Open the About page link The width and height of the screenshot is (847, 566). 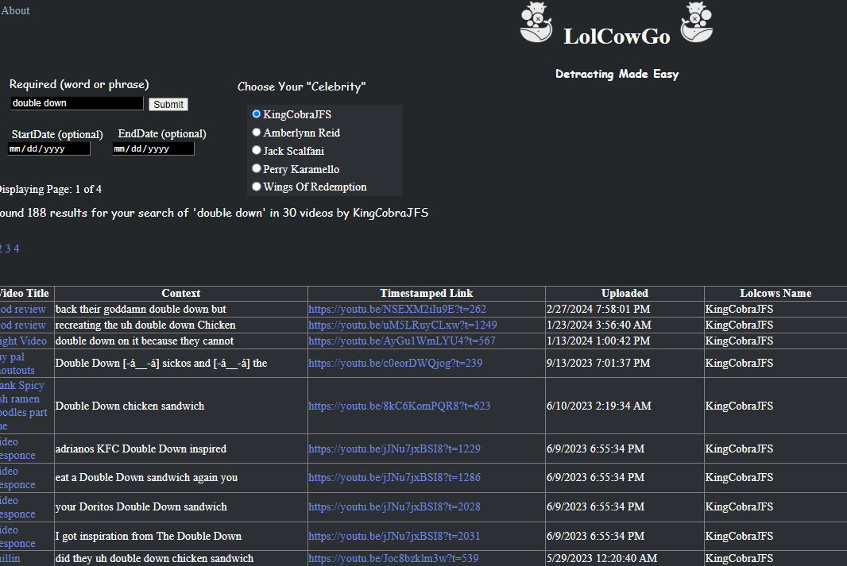[15, 11]
